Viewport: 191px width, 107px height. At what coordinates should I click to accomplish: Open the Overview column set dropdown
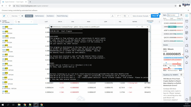pyautogui.click(x=15, y=16)
